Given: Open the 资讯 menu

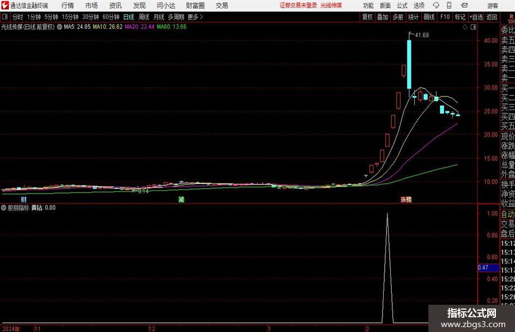Looking at the screenshot, I should coord(116,5).
